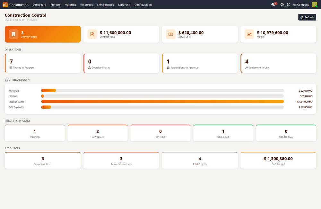
Task: Click the Requisitions to Approve cubes icon
Action: tap(168, 68)
